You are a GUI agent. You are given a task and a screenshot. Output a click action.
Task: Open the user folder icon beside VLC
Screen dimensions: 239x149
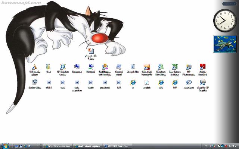49,68
